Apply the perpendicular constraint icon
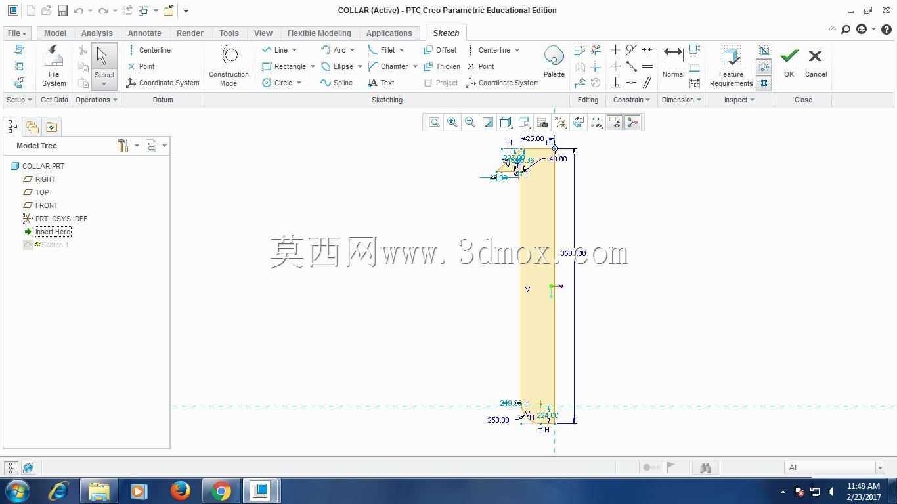897x504 pixels. point(615,83)
